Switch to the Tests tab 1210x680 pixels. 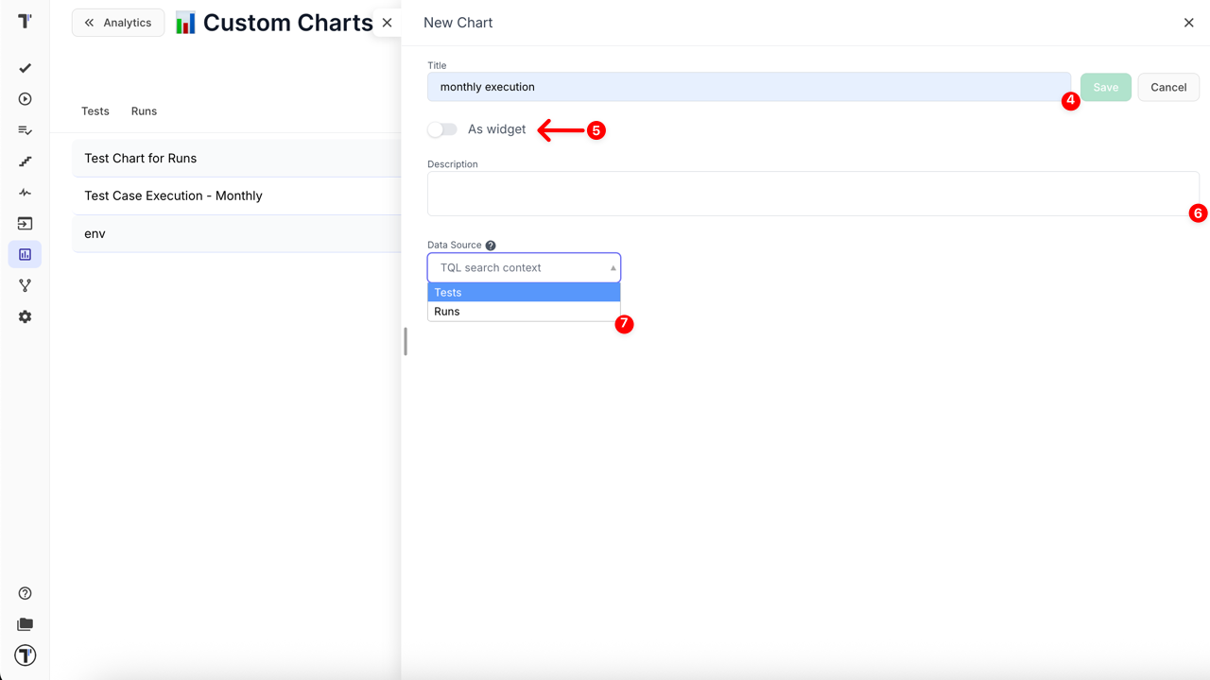click(95, 111)
